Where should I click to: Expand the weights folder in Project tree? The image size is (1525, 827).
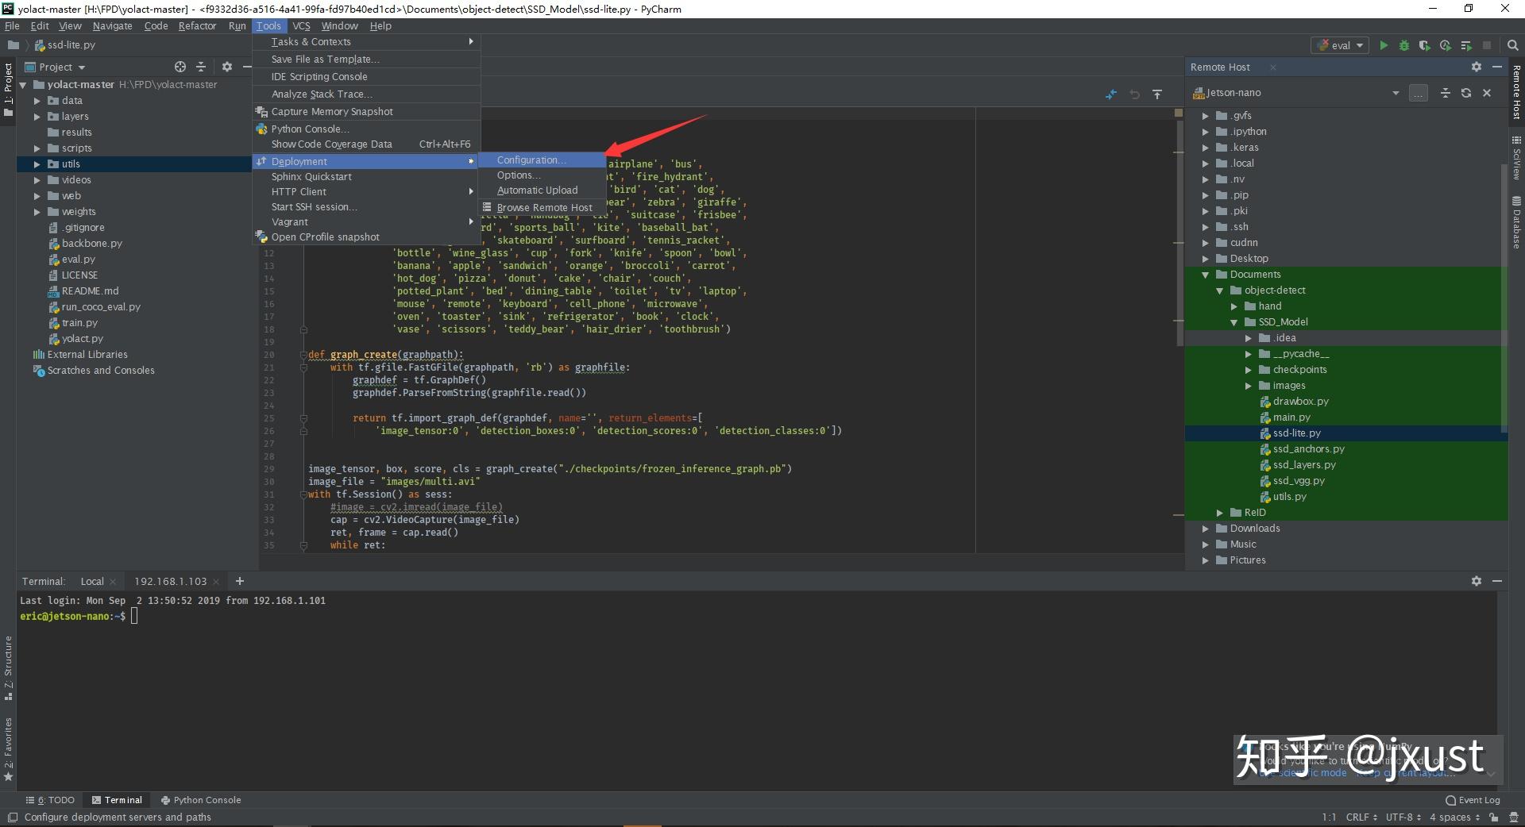[37, 212]
